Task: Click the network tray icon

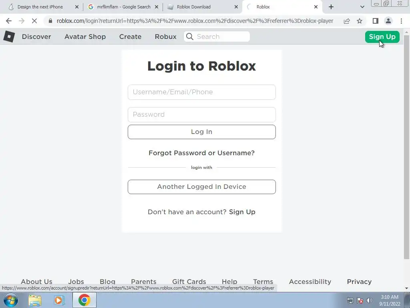Action: coord(350,300)
